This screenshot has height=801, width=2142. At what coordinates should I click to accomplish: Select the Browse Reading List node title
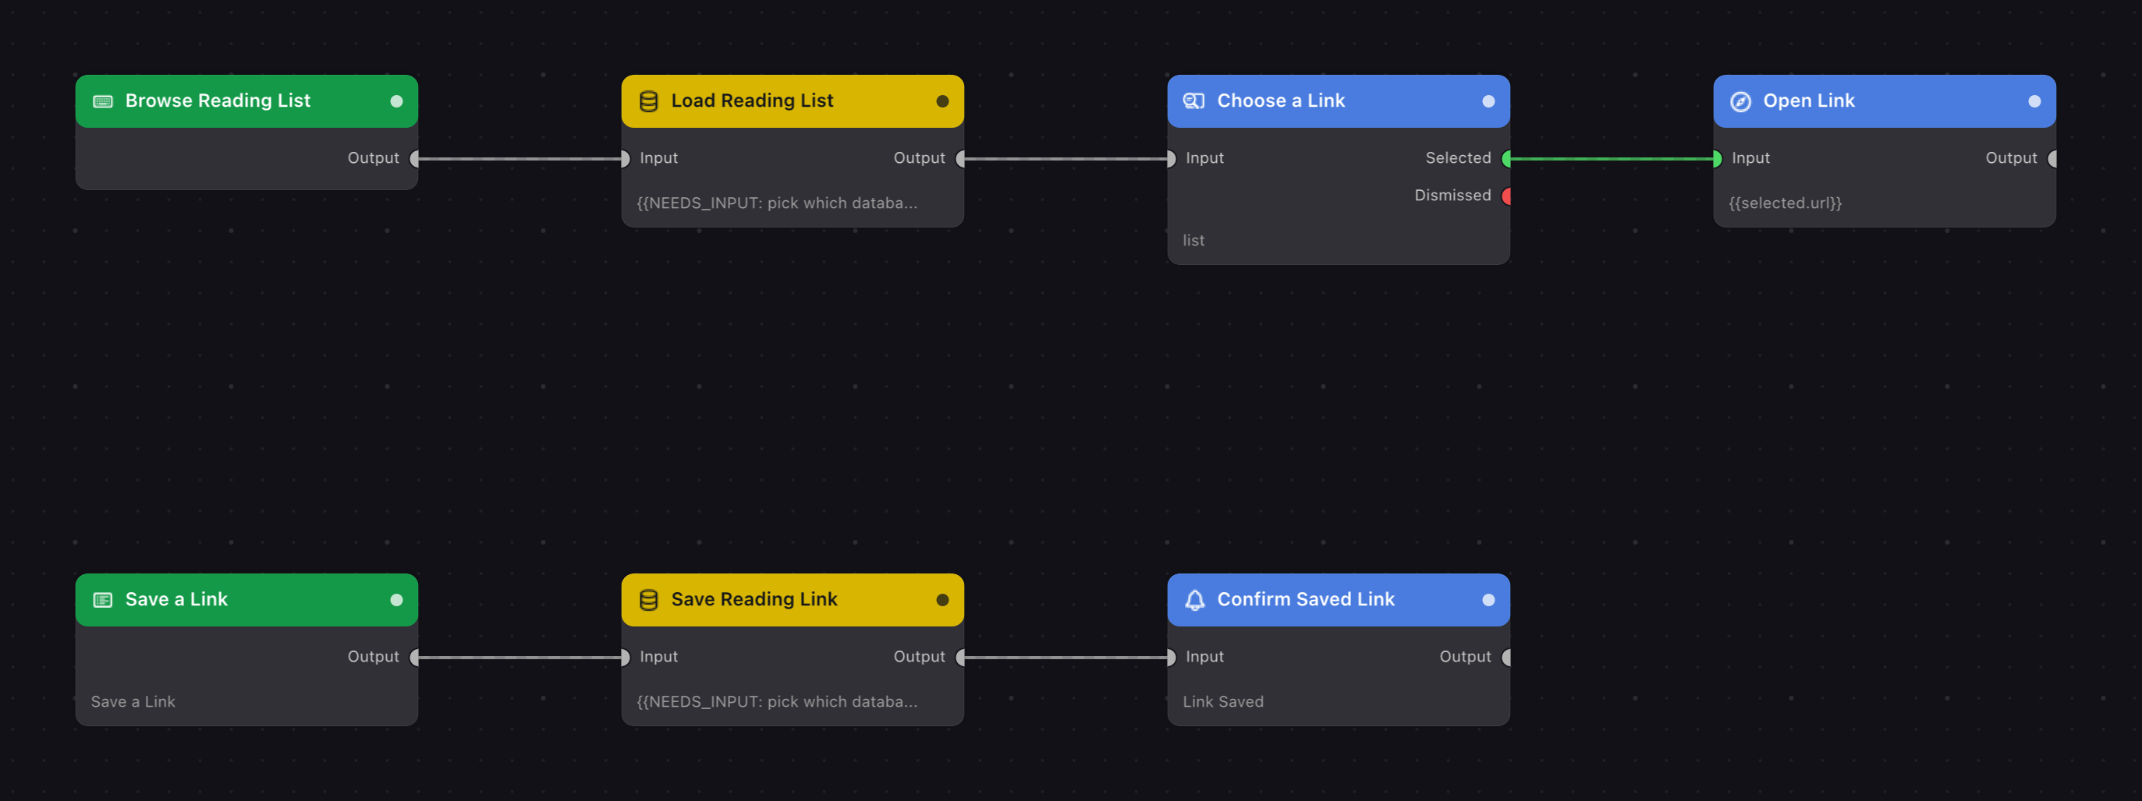pos(218,101)
